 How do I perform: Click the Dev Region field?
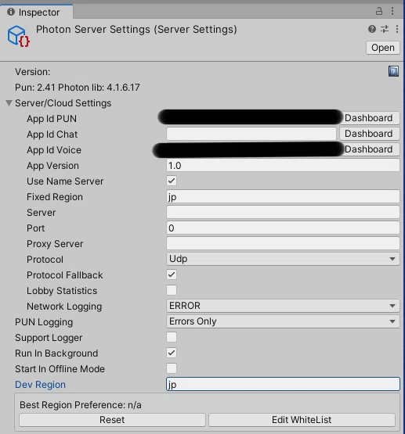point(283,384)
